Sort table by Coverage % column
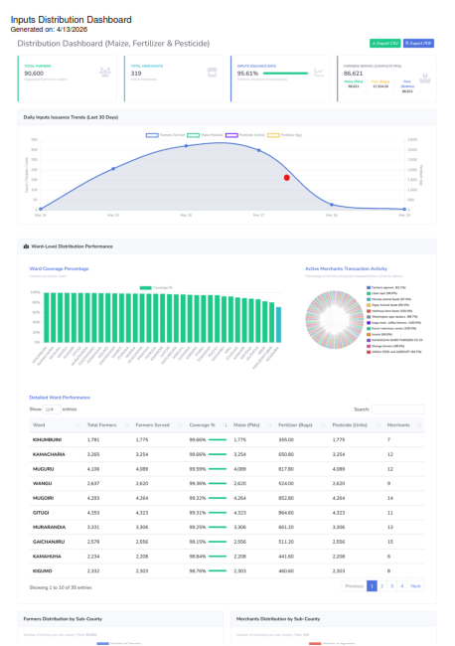The image size is (455, 646). point(208,424)
